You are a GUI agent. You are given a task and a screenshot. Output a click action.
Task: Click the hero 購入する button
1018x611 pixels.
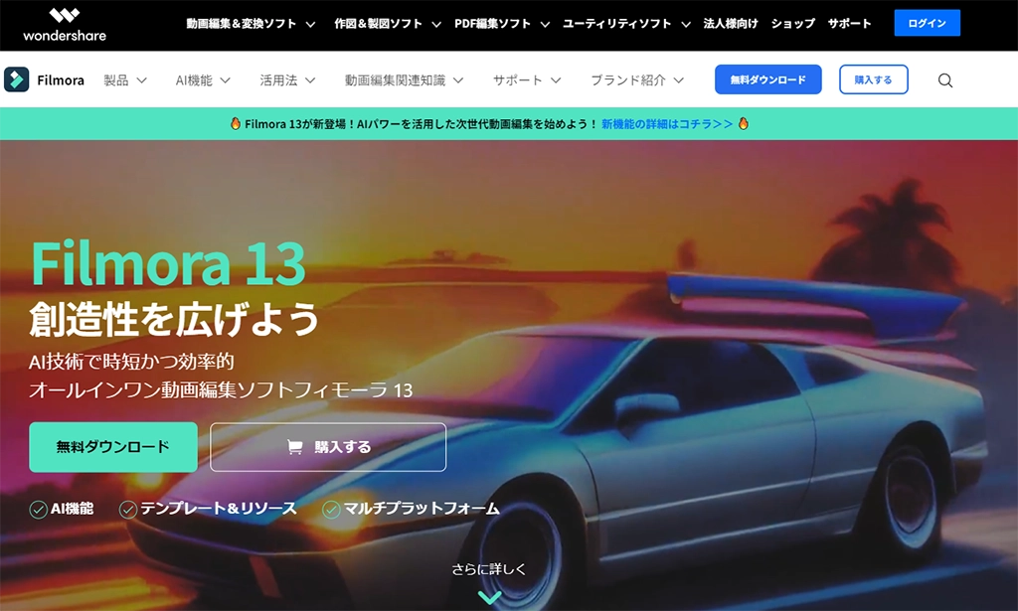tap(328, 447)
